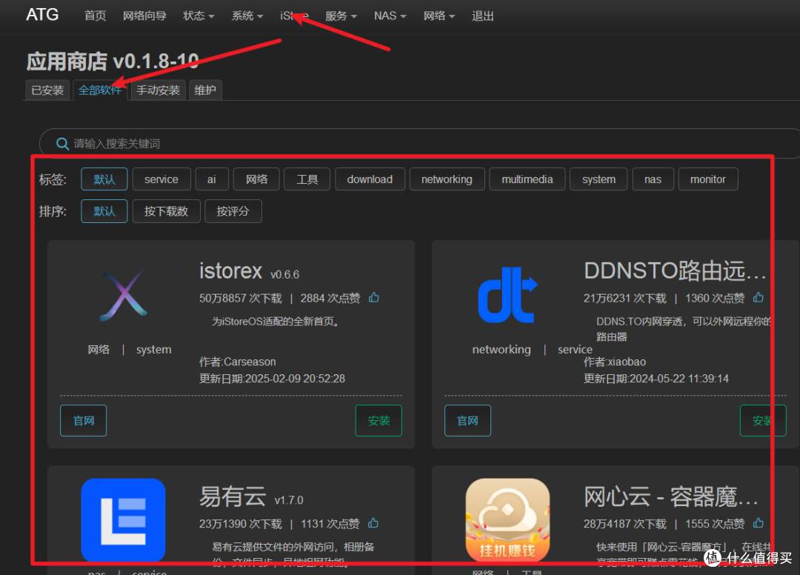Screen dimensions: 800x575
Task: Go to 首页 in navigation
Action: pos(95,16)
